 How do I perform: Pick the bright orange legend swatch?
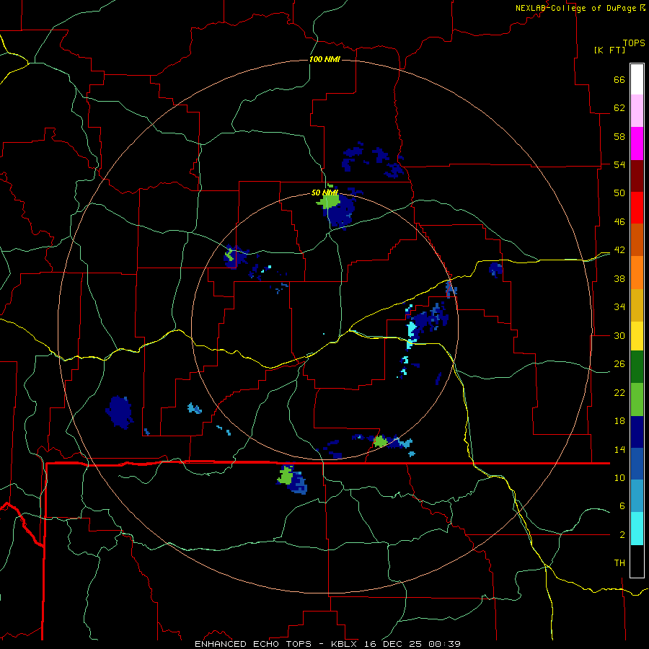pyautogui.click(x=637, y=273)
